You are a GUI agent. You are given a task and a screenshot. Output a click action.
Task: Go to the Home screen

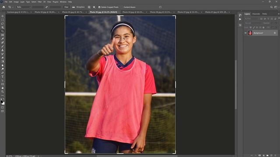pos(4,7)
